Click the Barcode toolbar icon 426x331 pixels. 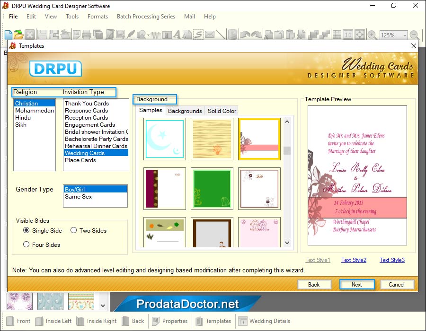coord(167,35)
